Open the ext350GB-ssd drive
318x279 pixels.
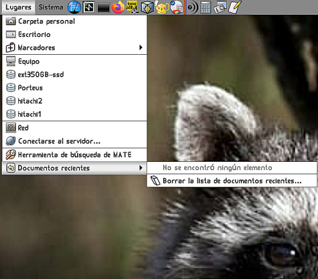click(x=74, y=74)
